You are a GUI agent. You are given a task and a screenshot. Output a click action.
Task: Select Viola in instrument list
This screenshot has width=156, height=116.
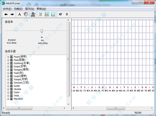(x=16, y=96)
